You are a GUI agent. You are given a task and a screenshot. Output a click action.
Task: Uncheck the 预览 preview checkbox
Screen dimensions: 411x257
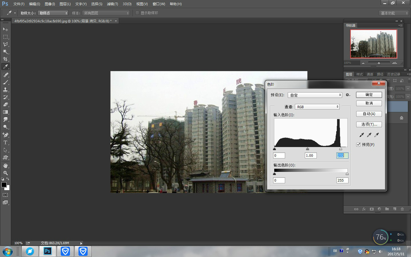tap(358, 145)
